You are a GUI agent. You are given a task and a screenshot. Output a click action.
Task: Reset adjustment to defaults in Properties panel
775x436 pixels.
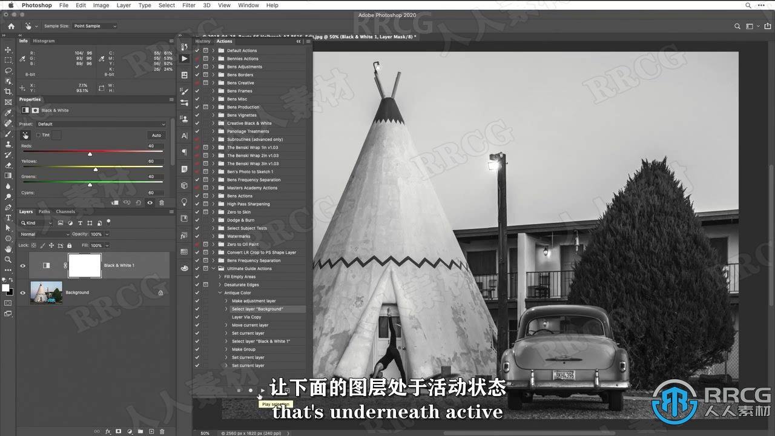click(x=138, y=203)
